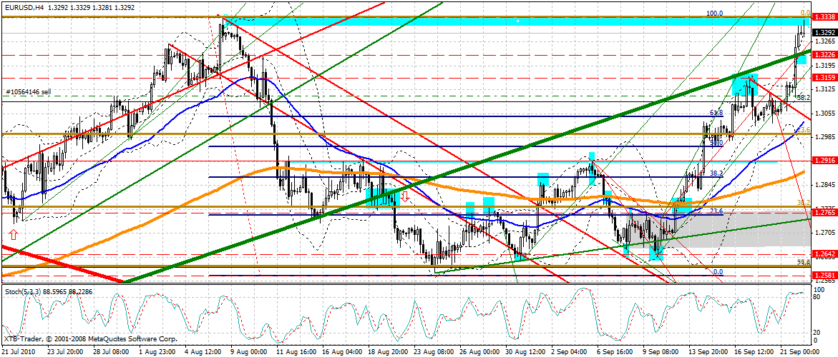
Task: Click the 1.3265 price scale value
Action: (824, 41)
